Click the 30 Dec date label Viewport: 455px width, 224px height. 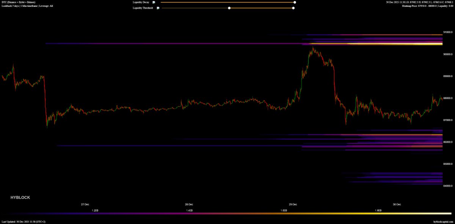[397, 204]
